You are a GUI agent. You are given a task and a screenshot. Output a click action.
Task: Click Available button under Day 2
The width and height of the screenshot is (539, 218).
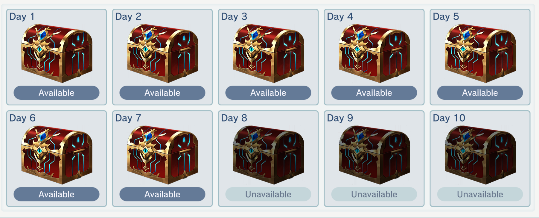pyautogui.click(x=162, y=93)
